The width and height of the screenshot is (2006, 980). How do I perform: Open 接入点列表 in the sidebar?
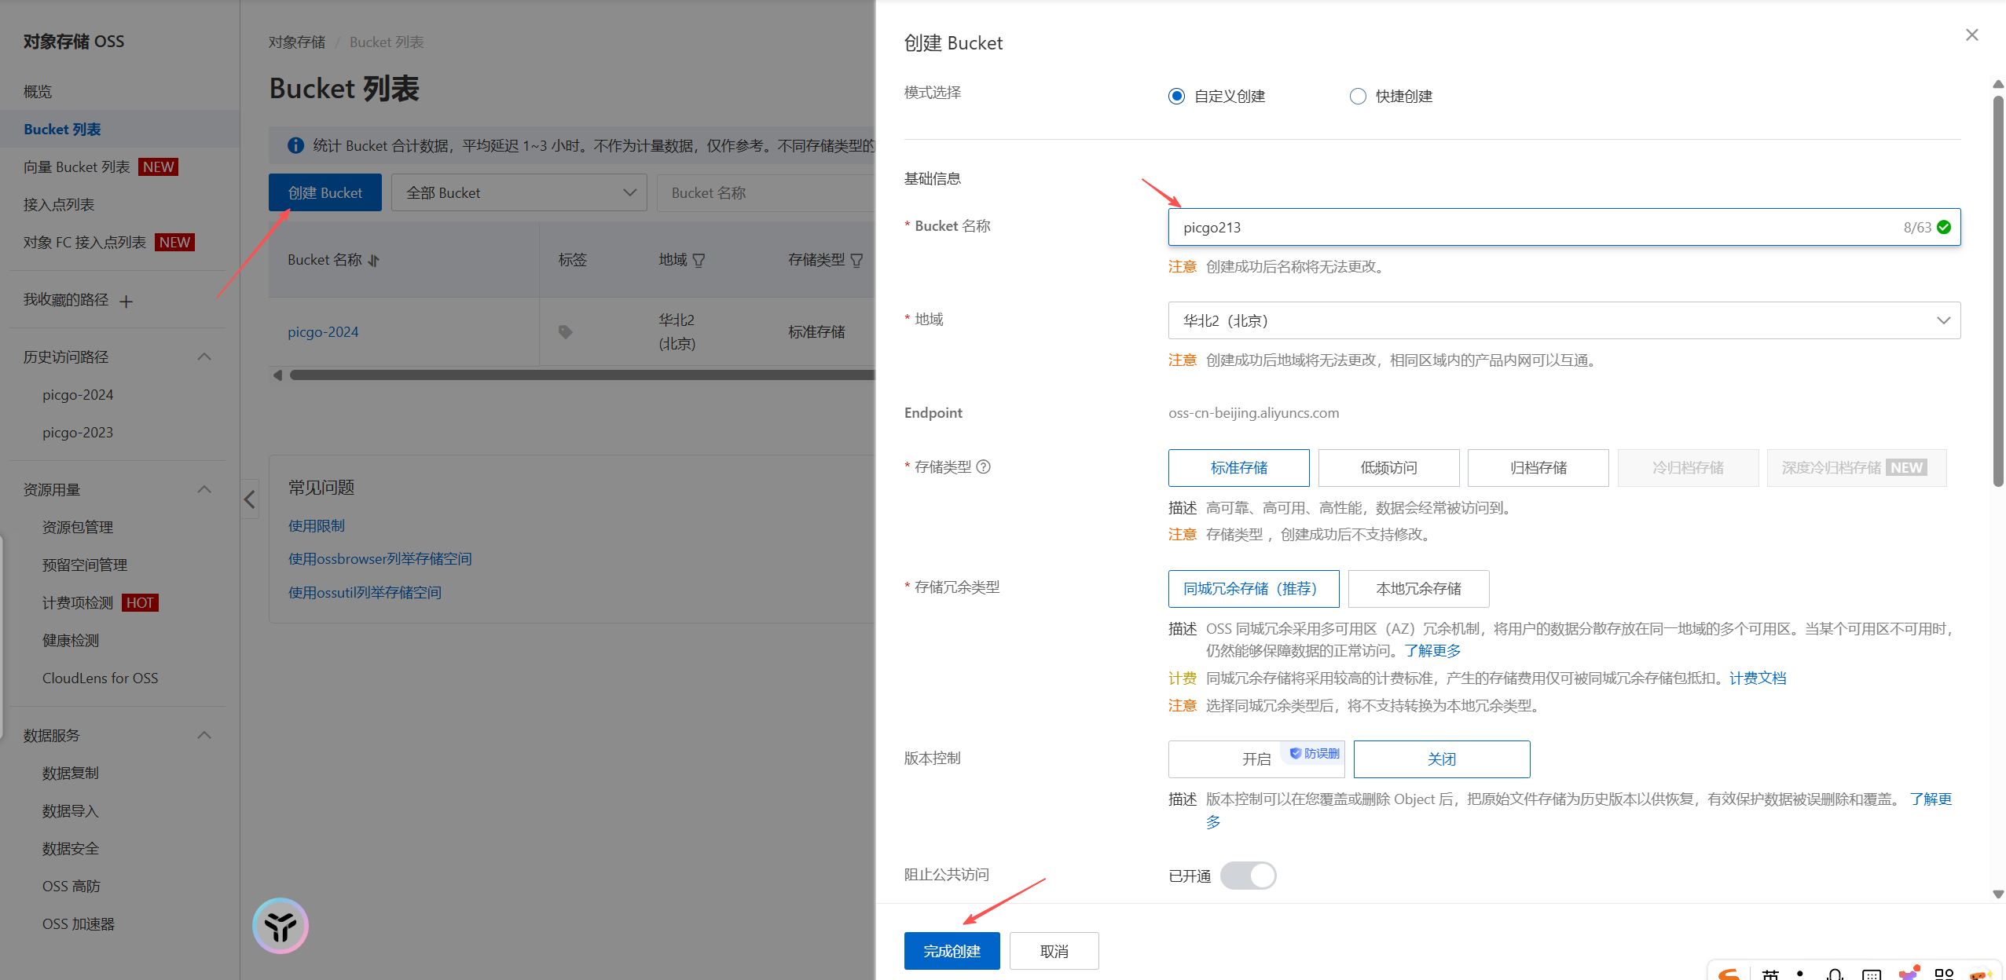59,204
